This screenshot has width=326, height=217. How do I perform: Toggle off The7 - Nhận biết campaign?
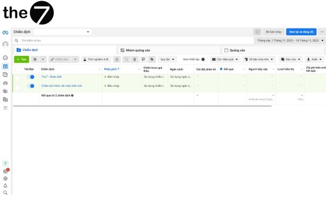tap(30, 78)
